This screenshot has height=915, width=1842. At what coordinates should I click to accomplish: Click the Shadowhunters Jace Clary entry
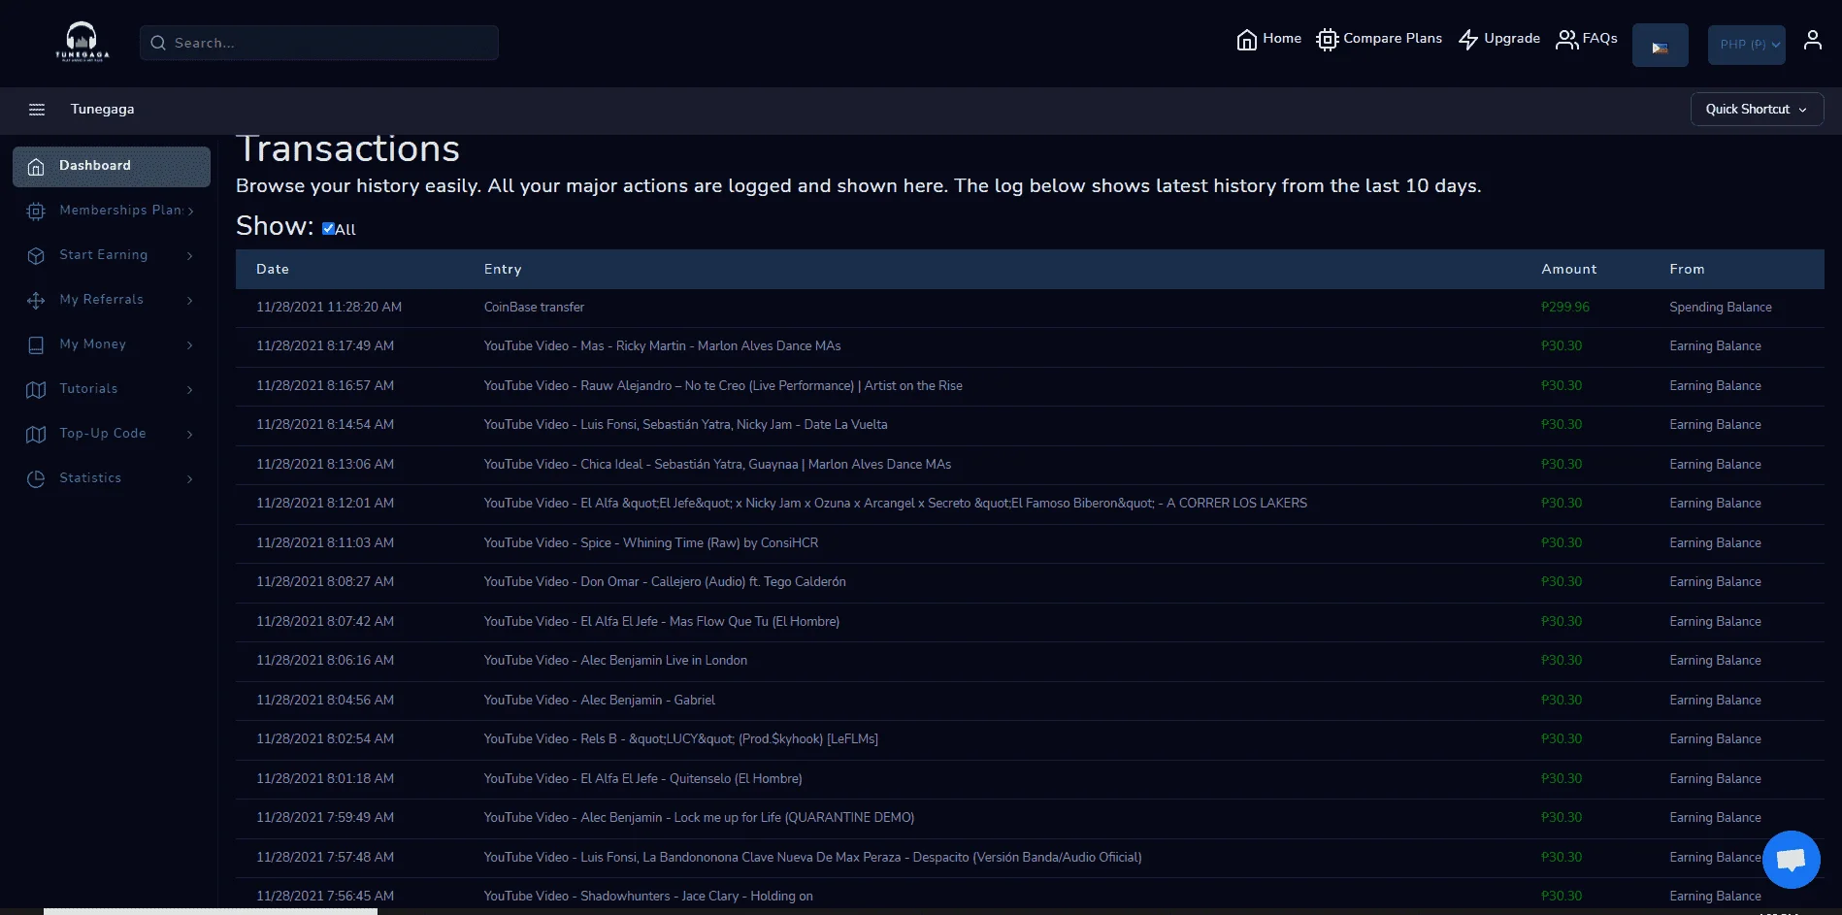(648, 897)
